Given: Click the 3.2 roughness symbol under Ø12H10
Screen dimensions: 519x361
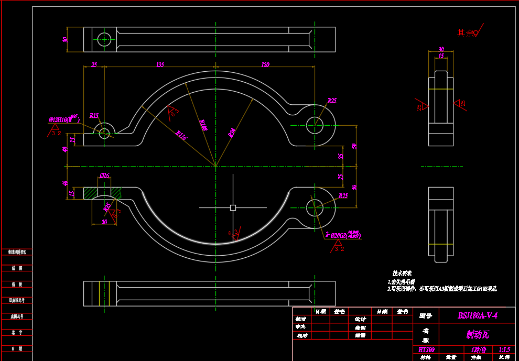Looking at the screenshot, I should 55,130.
